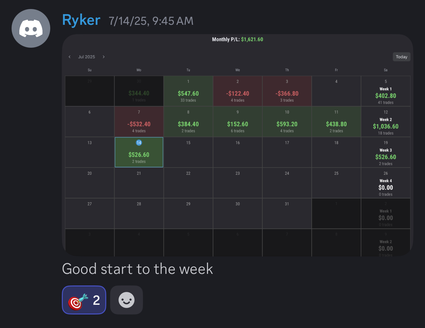Open the Ryker username profile link
Screen dimensions: 425x328
pyautogui.click(x=81, y=20)
